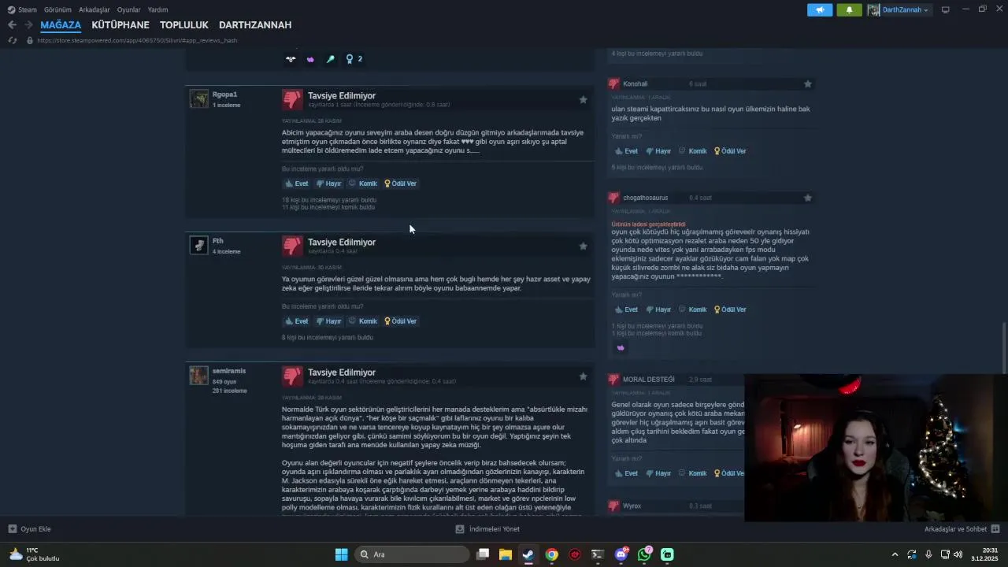Image resolution: width=1008 pixels, height=567 pixels.
Task: Click the forward navigation arrow
Action: tap(27, 25)
